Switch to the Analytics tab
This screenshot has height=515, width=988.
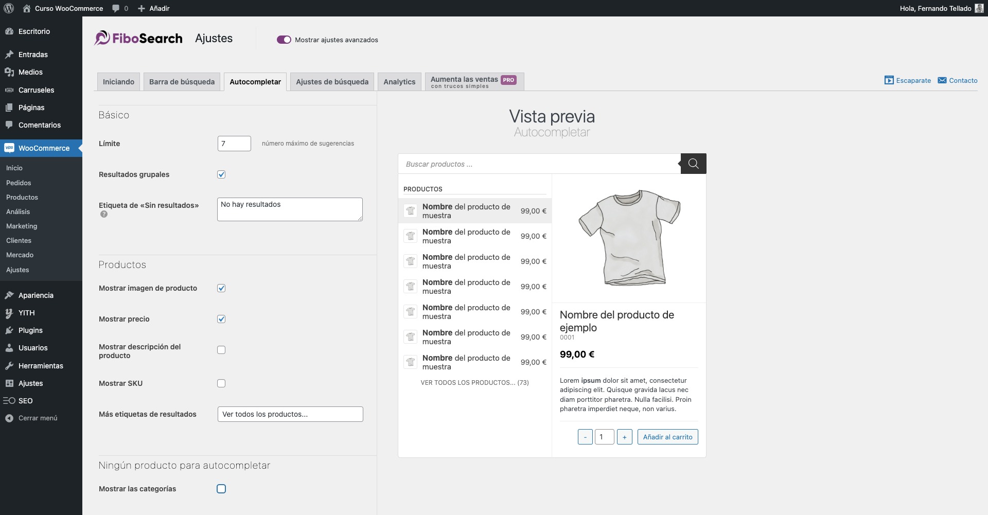[x=399, y=81]
